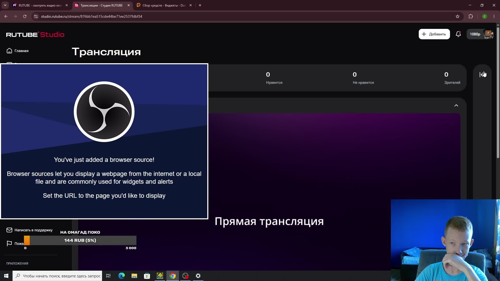Click the Добавить add button

pos(434,34)
